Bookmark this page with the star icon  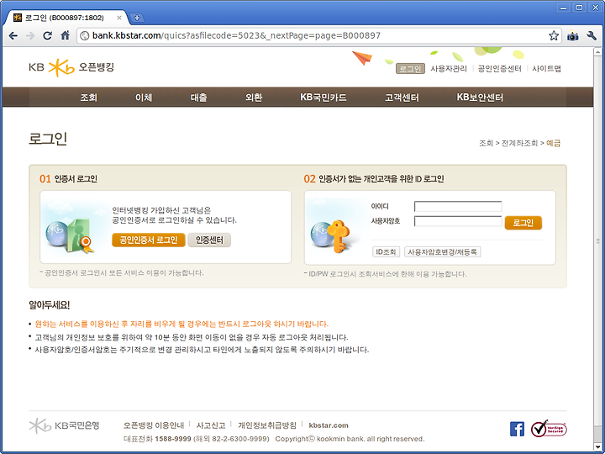pyautogui.click(x=554, y=36)
